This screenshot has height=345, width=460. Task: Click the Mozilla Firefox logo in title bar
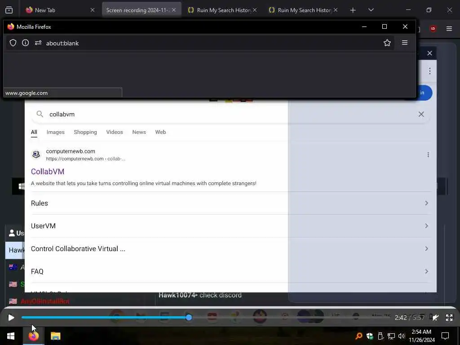coord(11,27)
